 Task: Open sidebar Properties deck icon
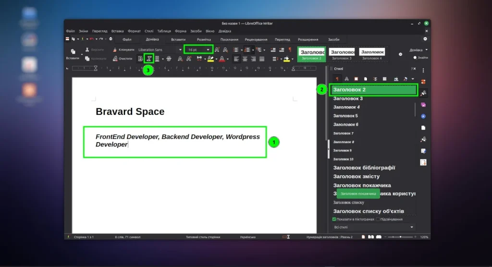point(423,82)
